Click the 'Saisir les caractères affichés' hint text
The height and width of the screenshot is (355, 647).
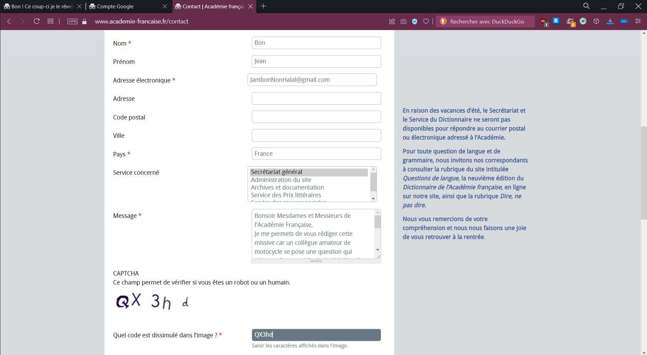click(300, 346)
